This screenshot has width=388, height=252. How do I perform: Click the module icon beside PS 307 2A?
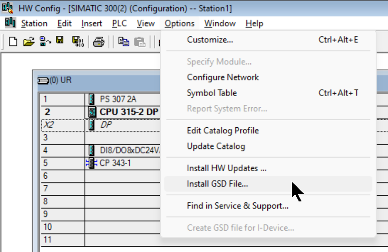[91, 99]
